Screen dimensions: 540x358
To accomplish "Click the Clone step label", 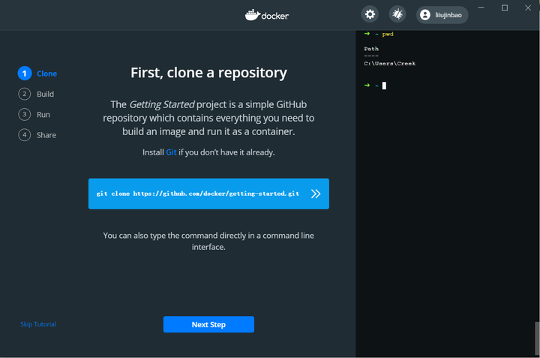I will (46, 74).
